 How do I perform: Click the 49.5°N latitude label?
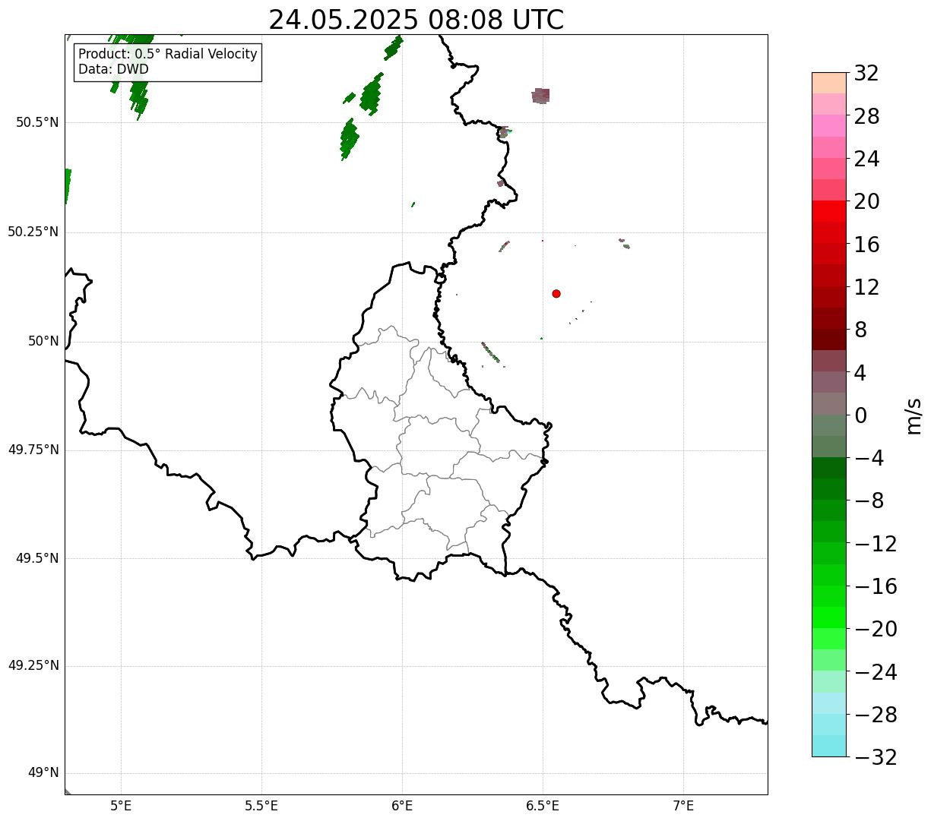pos(37,559)
